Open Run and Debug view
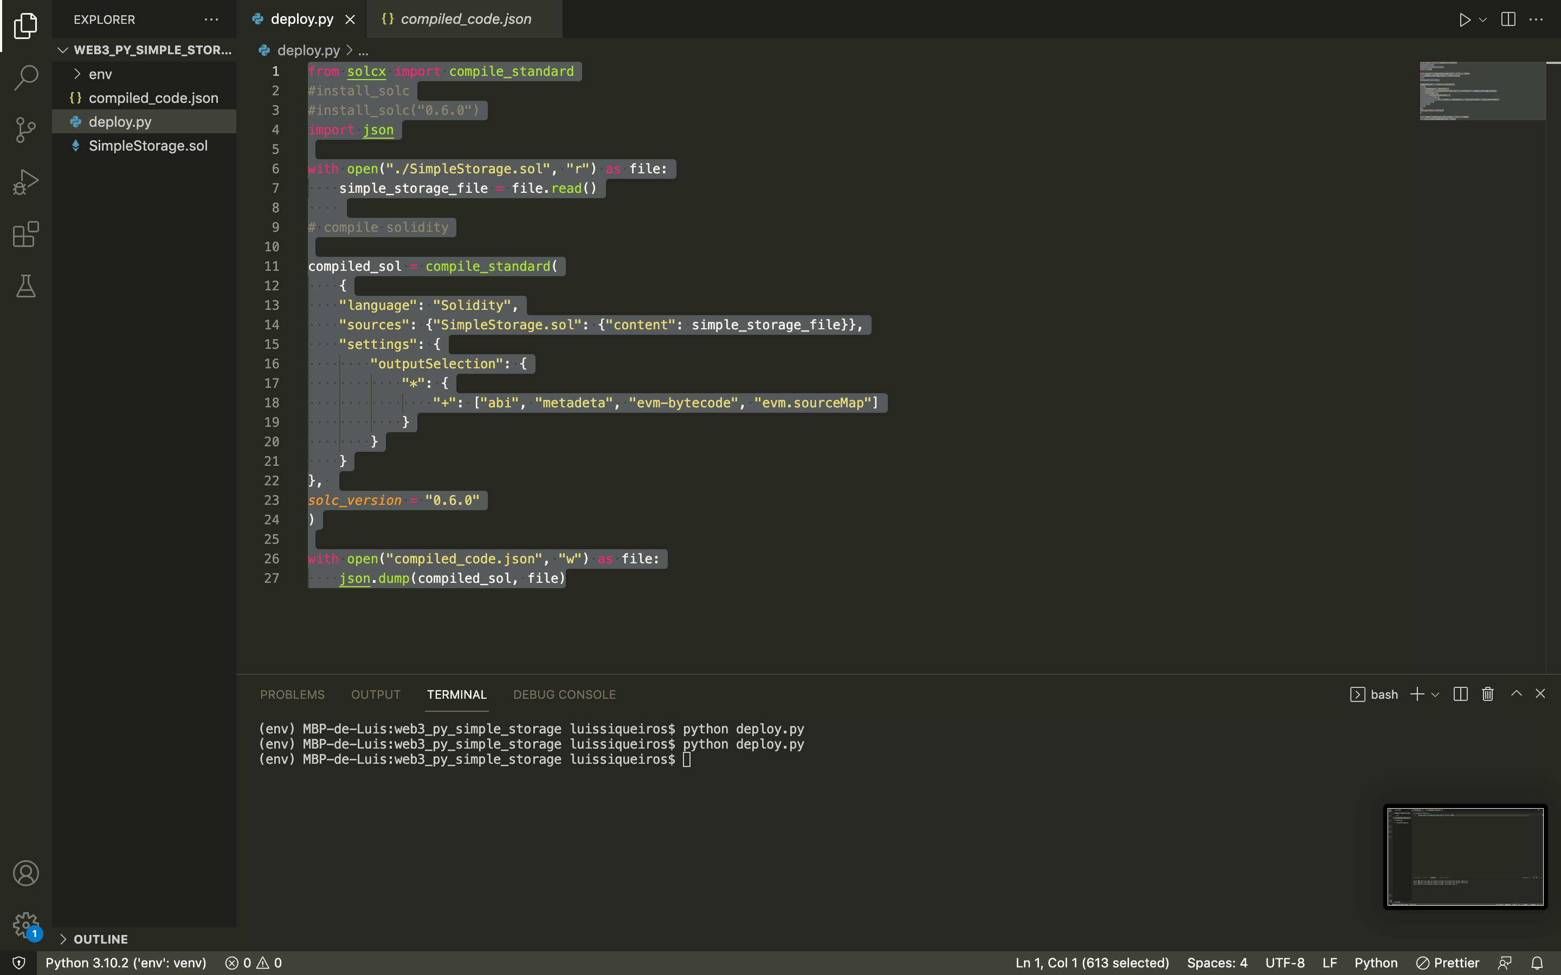 [26, 182]
